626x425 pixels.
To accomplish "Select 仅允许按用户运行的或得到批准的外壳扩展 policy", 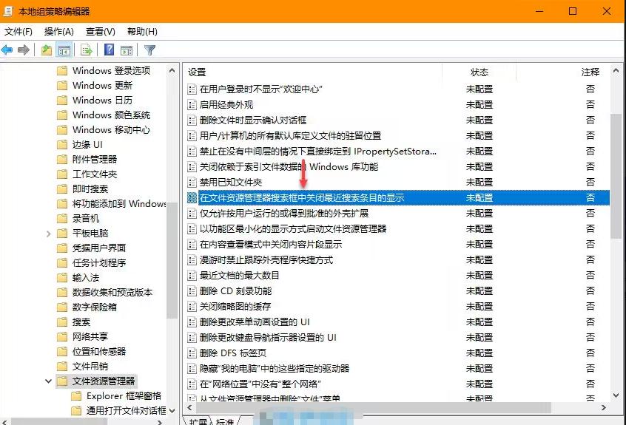I will [284, 214].
